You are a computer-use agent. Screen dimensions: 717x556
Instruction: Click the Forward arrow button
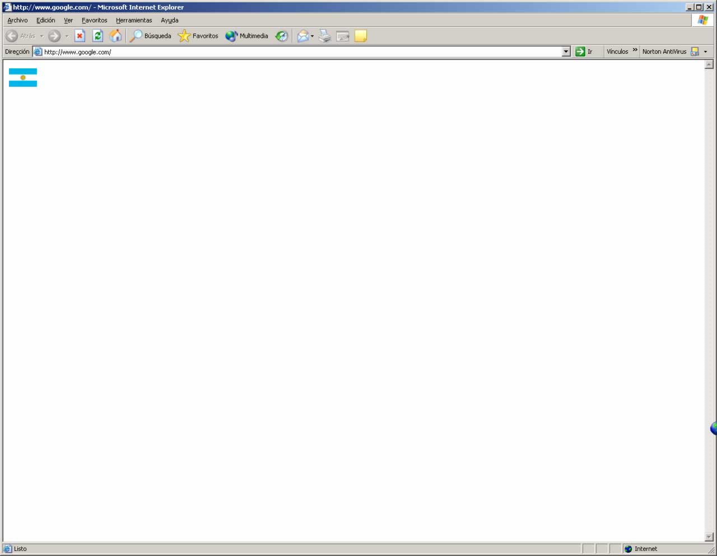[54, 36]
